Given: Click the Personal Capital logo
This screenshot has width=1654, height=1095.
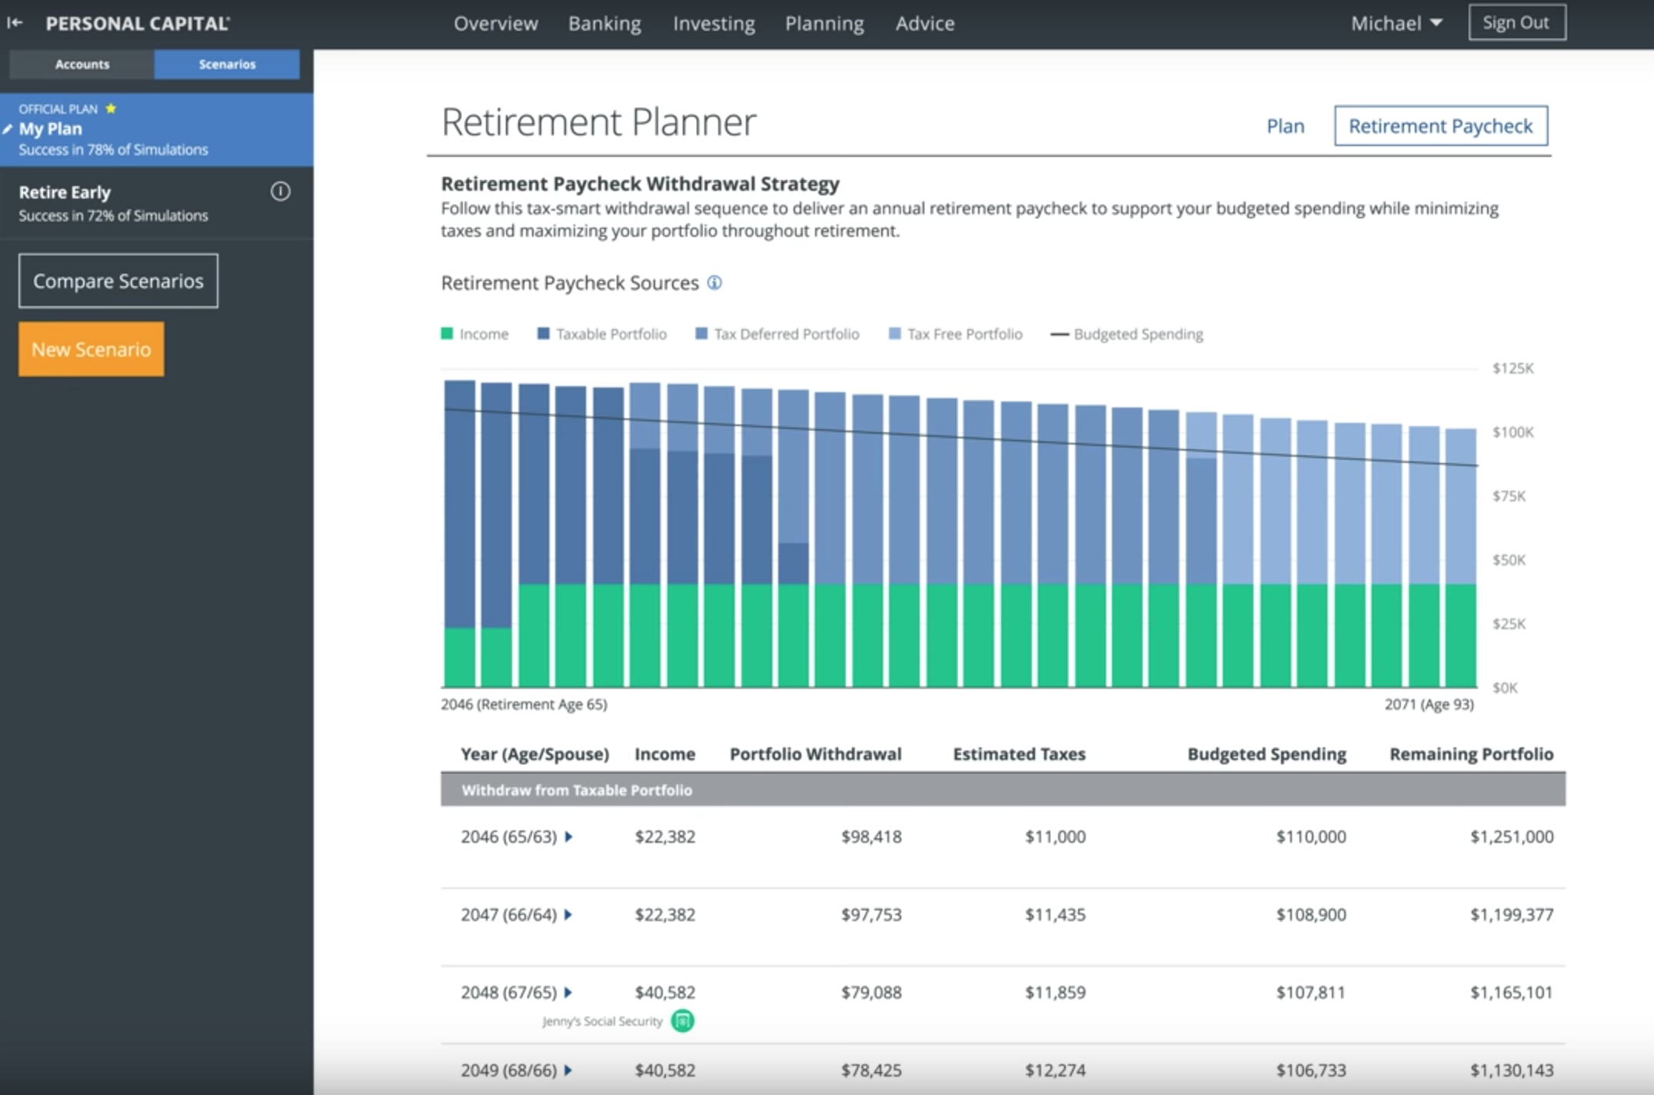Looking at the screenshot, I should point(137,22).
